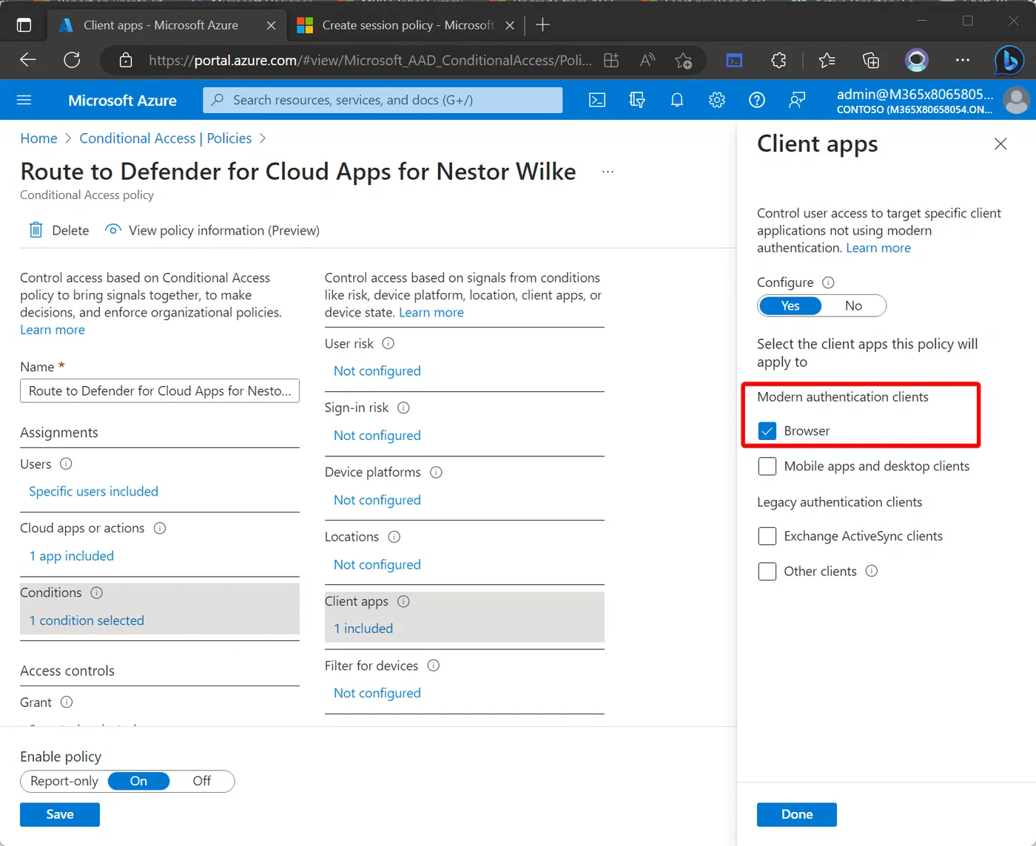Open the browser split screen icon
This screenshot has height=846, width=1036.
pyautogui.click(x=611, y=60)
